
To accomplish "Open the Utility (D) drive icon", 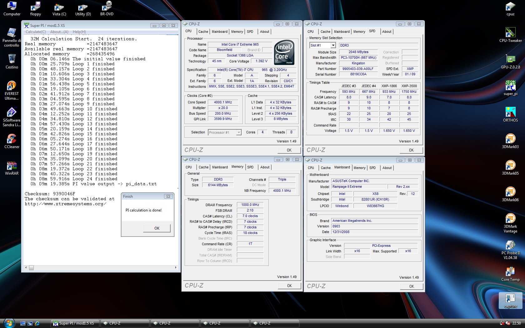I will (x=83, y=8).
